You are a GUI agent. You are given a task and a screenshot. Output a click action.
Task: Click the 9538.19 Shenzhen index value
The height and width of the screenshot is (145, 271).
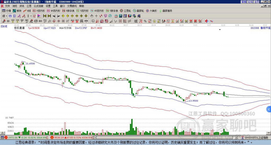click(x=59, y=138)
